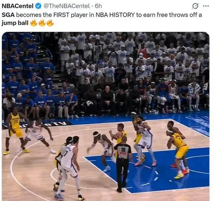Viewport: 215px width, 201px height.
Task: Click the 'NBA HISTORY' words in the tweet
Action: pyautogui.click(x=115, y=15)
